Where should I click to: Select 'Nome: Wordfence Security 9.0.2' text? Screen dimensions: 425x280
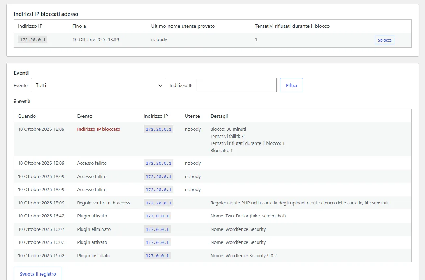pos(244,255)
